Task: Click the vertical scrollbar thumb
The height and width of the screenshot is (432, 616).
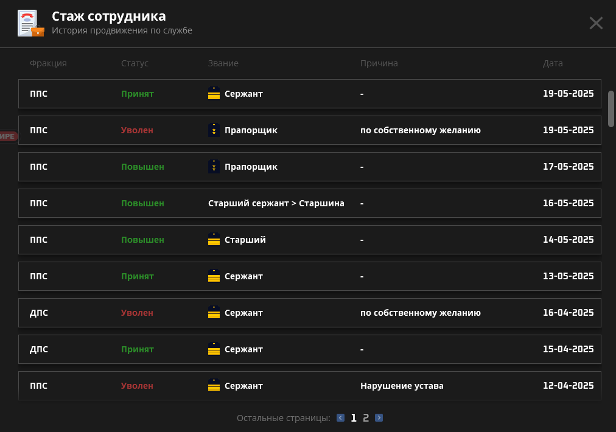Action: (611, 108)
